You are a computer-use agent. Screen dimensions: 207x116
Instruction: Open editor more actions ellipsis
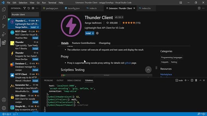[203, 8]
